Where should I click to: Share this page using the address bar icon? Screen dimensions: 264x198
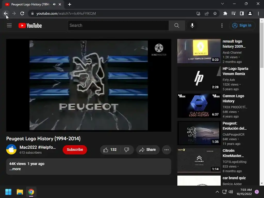coord(207,13)
